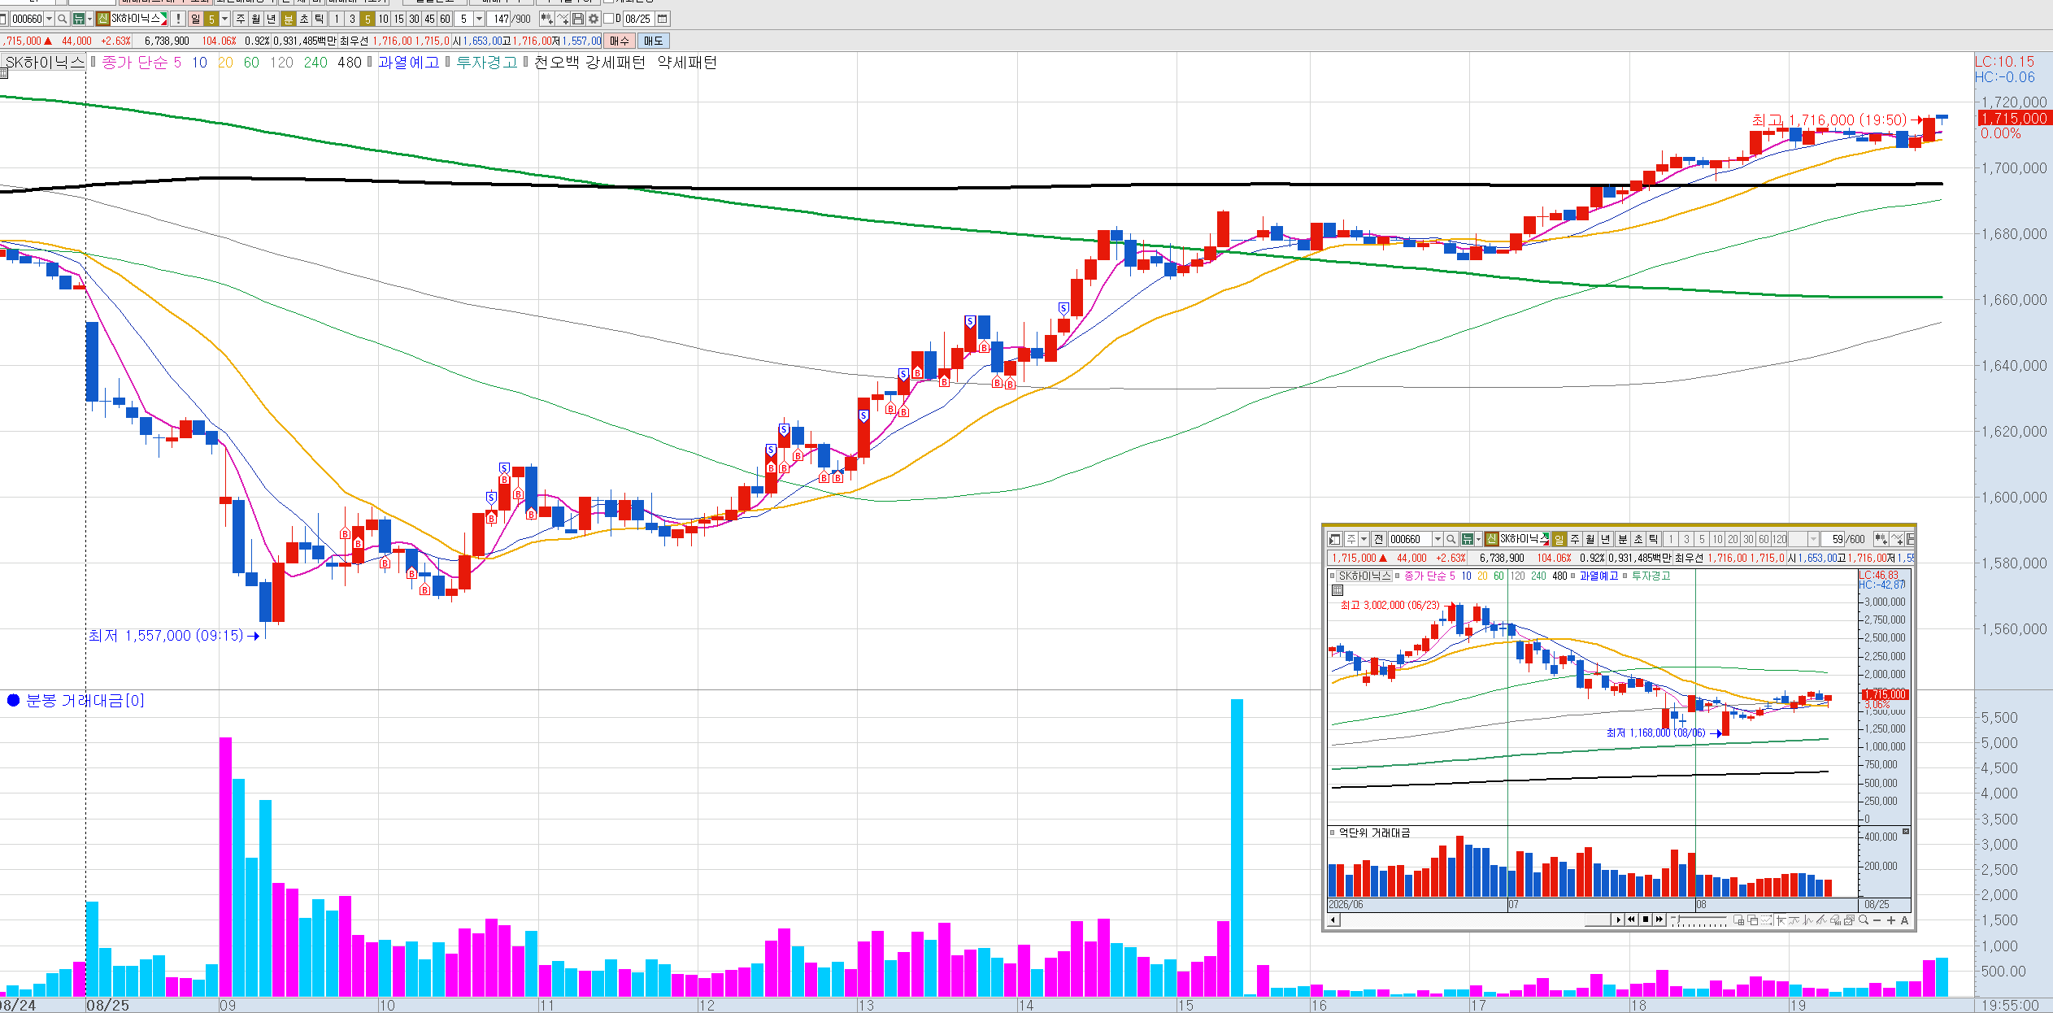Click the 신 credit icon beside SK하이닉스 in main toolbar

coord(102,19)
